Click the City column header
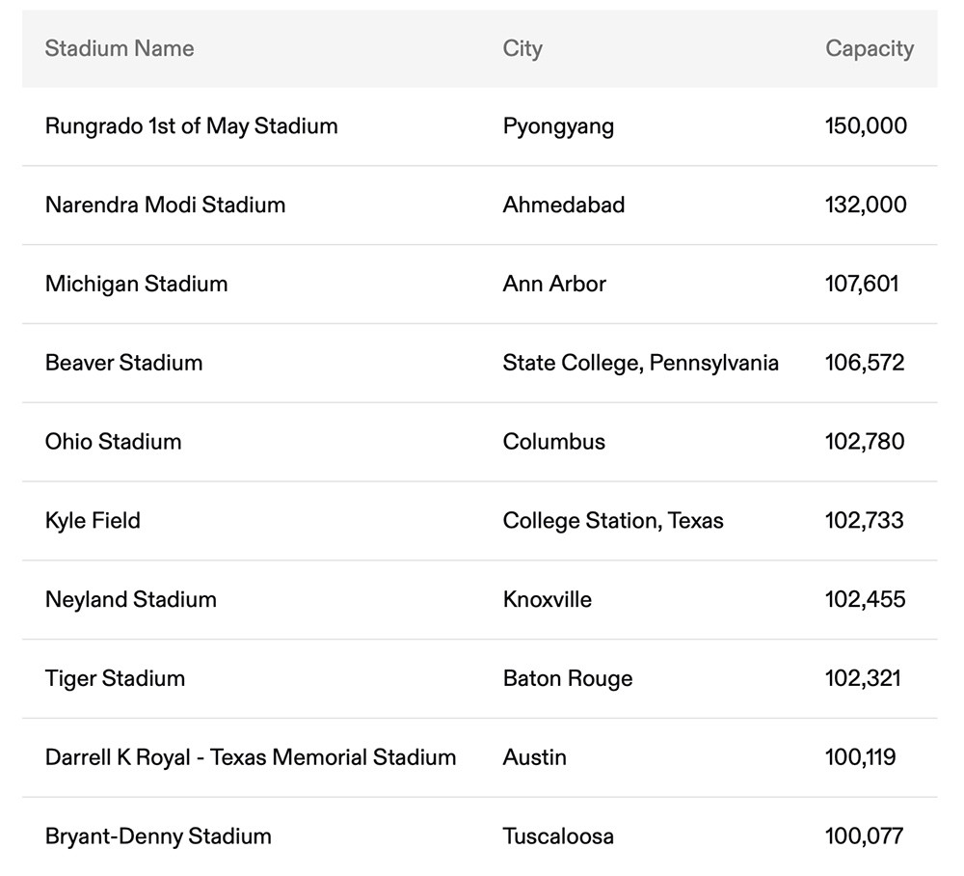Viewport: 964px width, 876px height. coord(522,48)
